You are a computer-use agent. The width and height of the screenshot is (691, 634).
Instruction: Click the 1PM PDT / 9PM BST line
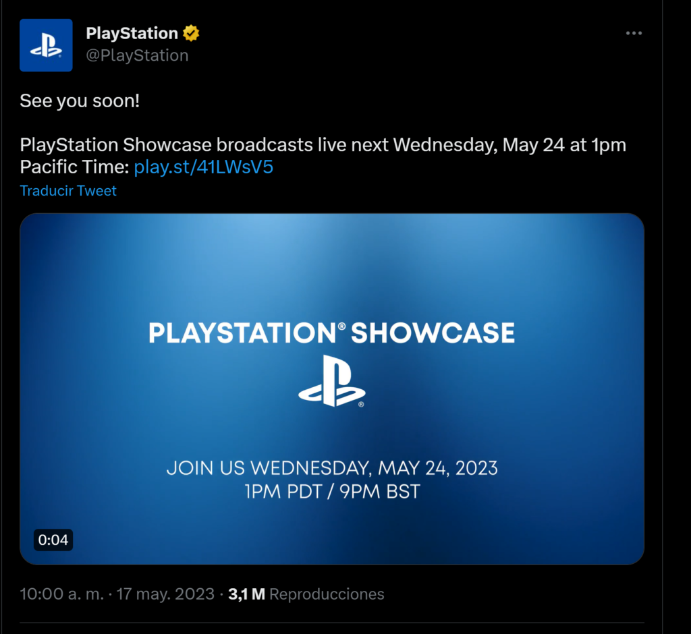pyautogui.click(x=331, y=492)
